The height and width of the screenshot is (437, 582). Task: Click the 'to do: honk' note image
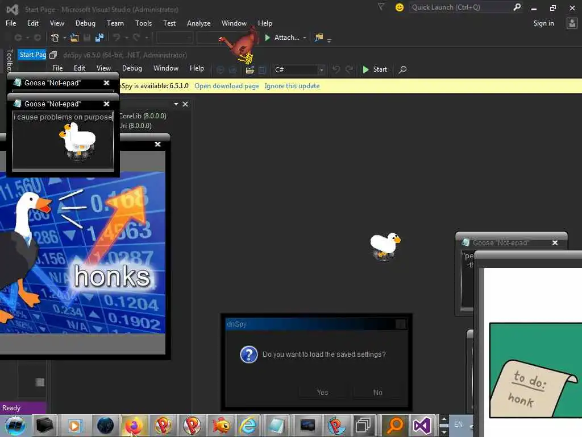coord(535,370)
